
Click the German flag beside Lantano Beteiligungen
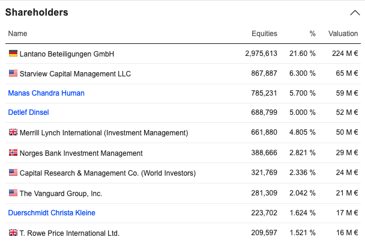coord(13,54)
